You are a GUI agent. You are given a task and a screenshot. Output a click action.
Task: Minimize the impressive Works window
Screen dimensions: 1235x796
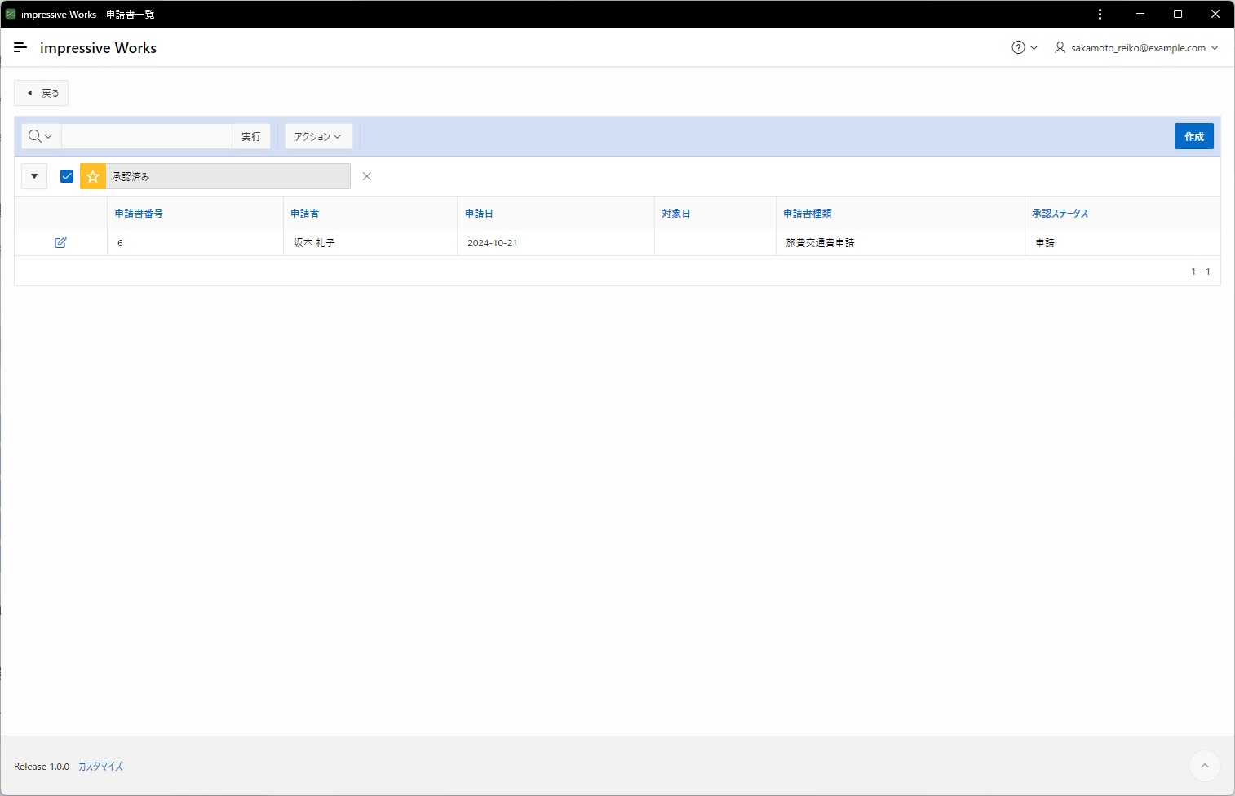pyautogui.click(x=1140, y=14)
